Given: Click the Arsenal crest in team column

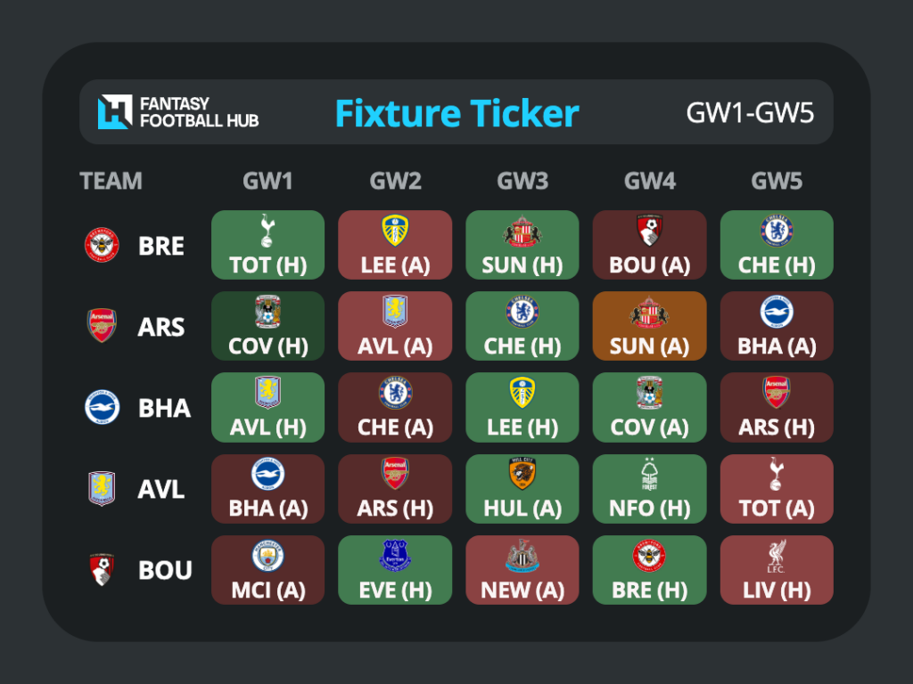Looking at the screenshot, I should click(102, 326).
